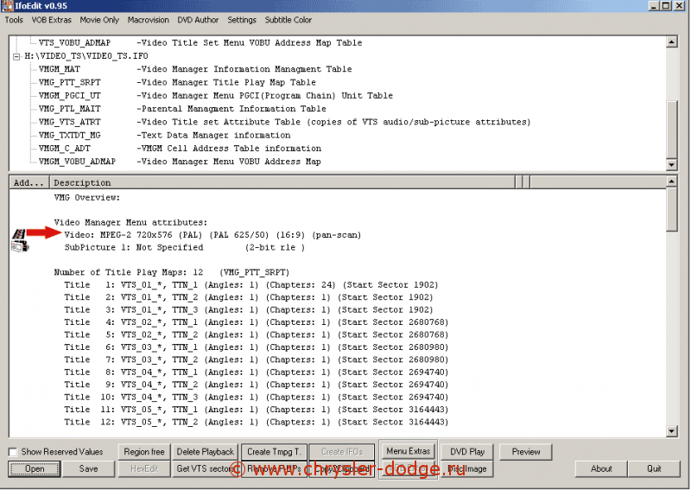The image size is (691, 490).
Task: Click the Preview button
Action: (526, 452)
